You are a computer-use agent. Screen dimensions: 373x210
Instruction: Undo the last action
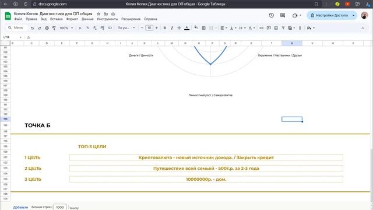click(x=33, y=28)
